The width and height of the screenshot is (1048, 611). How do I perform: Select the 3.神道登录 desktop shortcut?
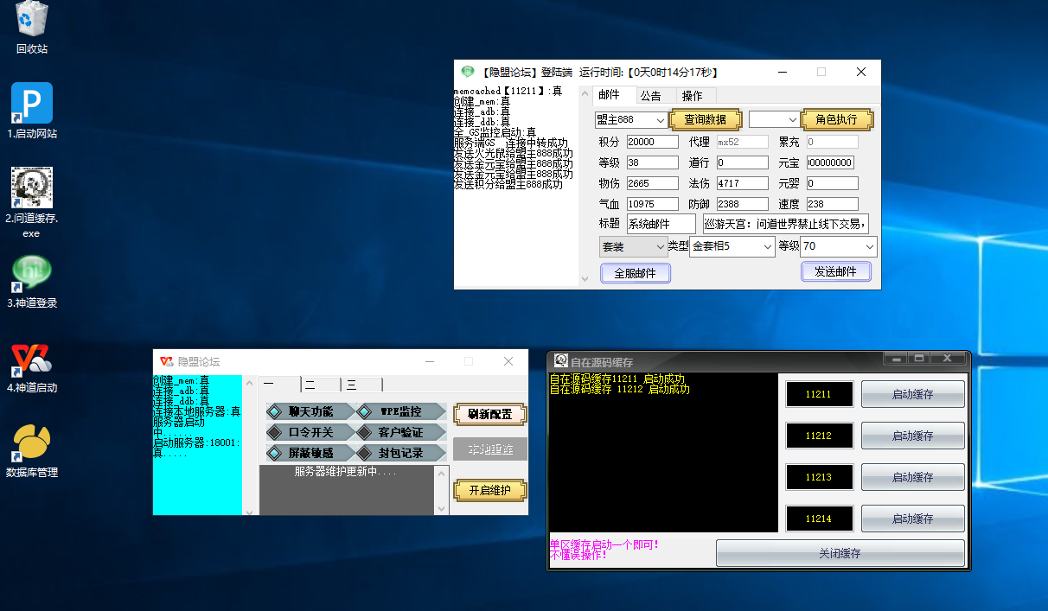pos(32,273)
